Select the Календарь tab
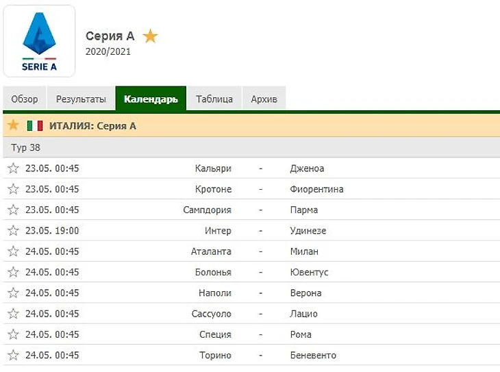This screenshot has width=500, height=372. tap(151, 99)
